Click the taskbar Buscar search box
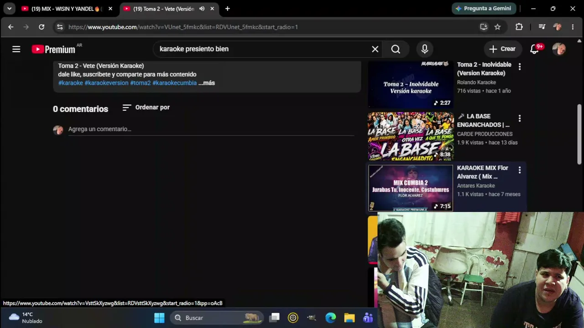Viewport: 584px width, 328px height. [217, 318]
